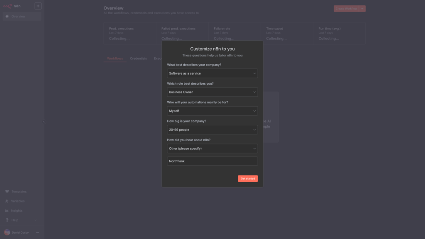Click the n8n logo icon
The image size is (425, 239).
[x=8, y=6]
